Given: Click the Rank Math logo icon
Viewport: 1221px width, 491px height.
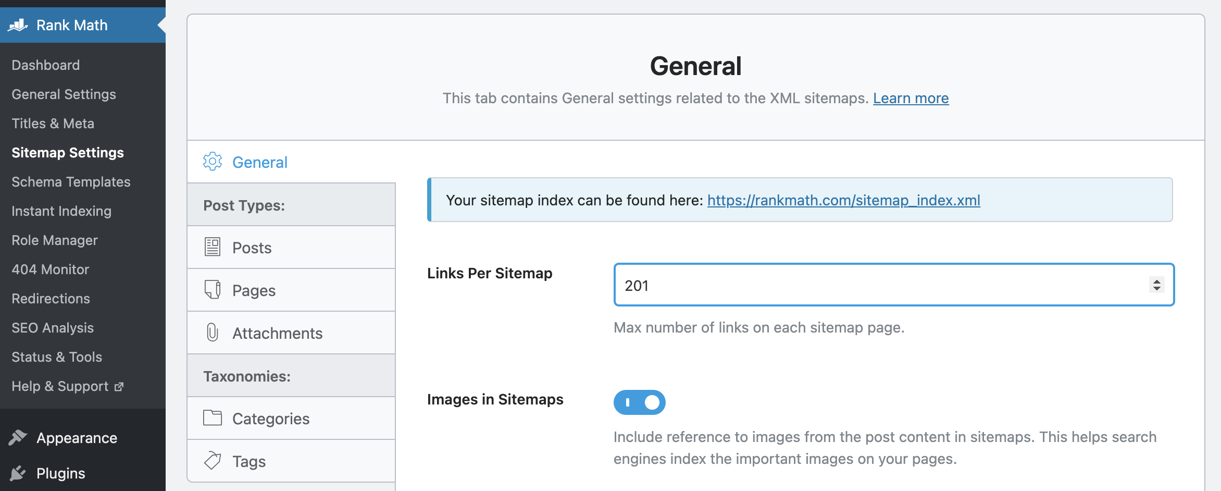Looking at the screenshot, I should [x=18, y=25].
